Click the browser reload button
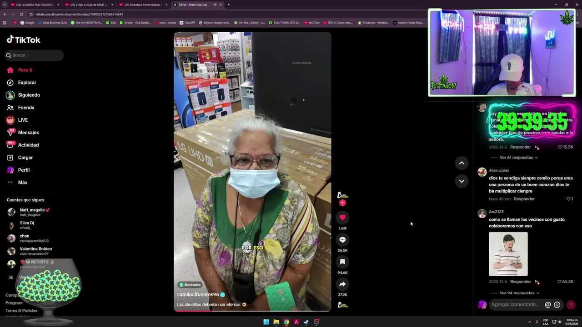This screenshot has width=582, height=327. click(21, 14)
